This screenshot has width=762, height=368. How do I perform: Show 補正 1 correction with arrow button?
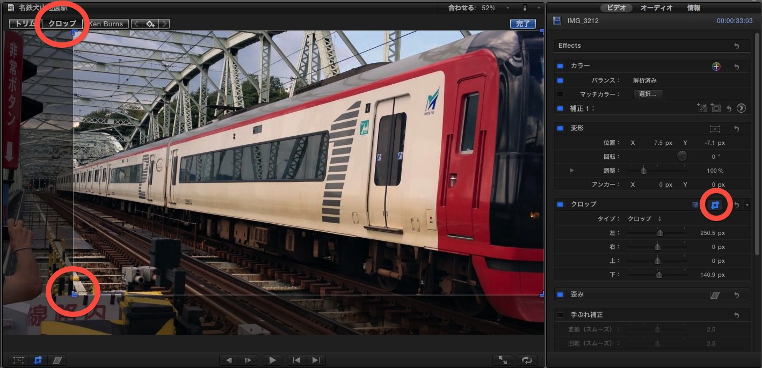741,108
